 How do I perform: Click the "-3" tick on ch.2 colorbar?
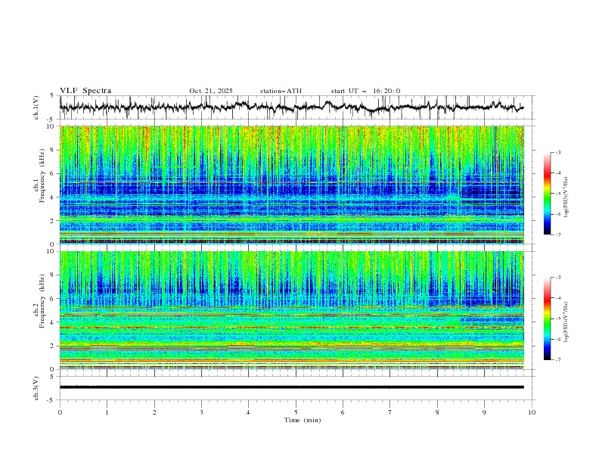click(558, 278)
